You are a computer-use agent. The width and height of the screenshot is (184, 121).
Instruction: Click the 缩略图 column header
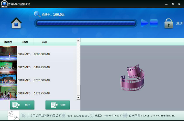[x=8, y=42]
